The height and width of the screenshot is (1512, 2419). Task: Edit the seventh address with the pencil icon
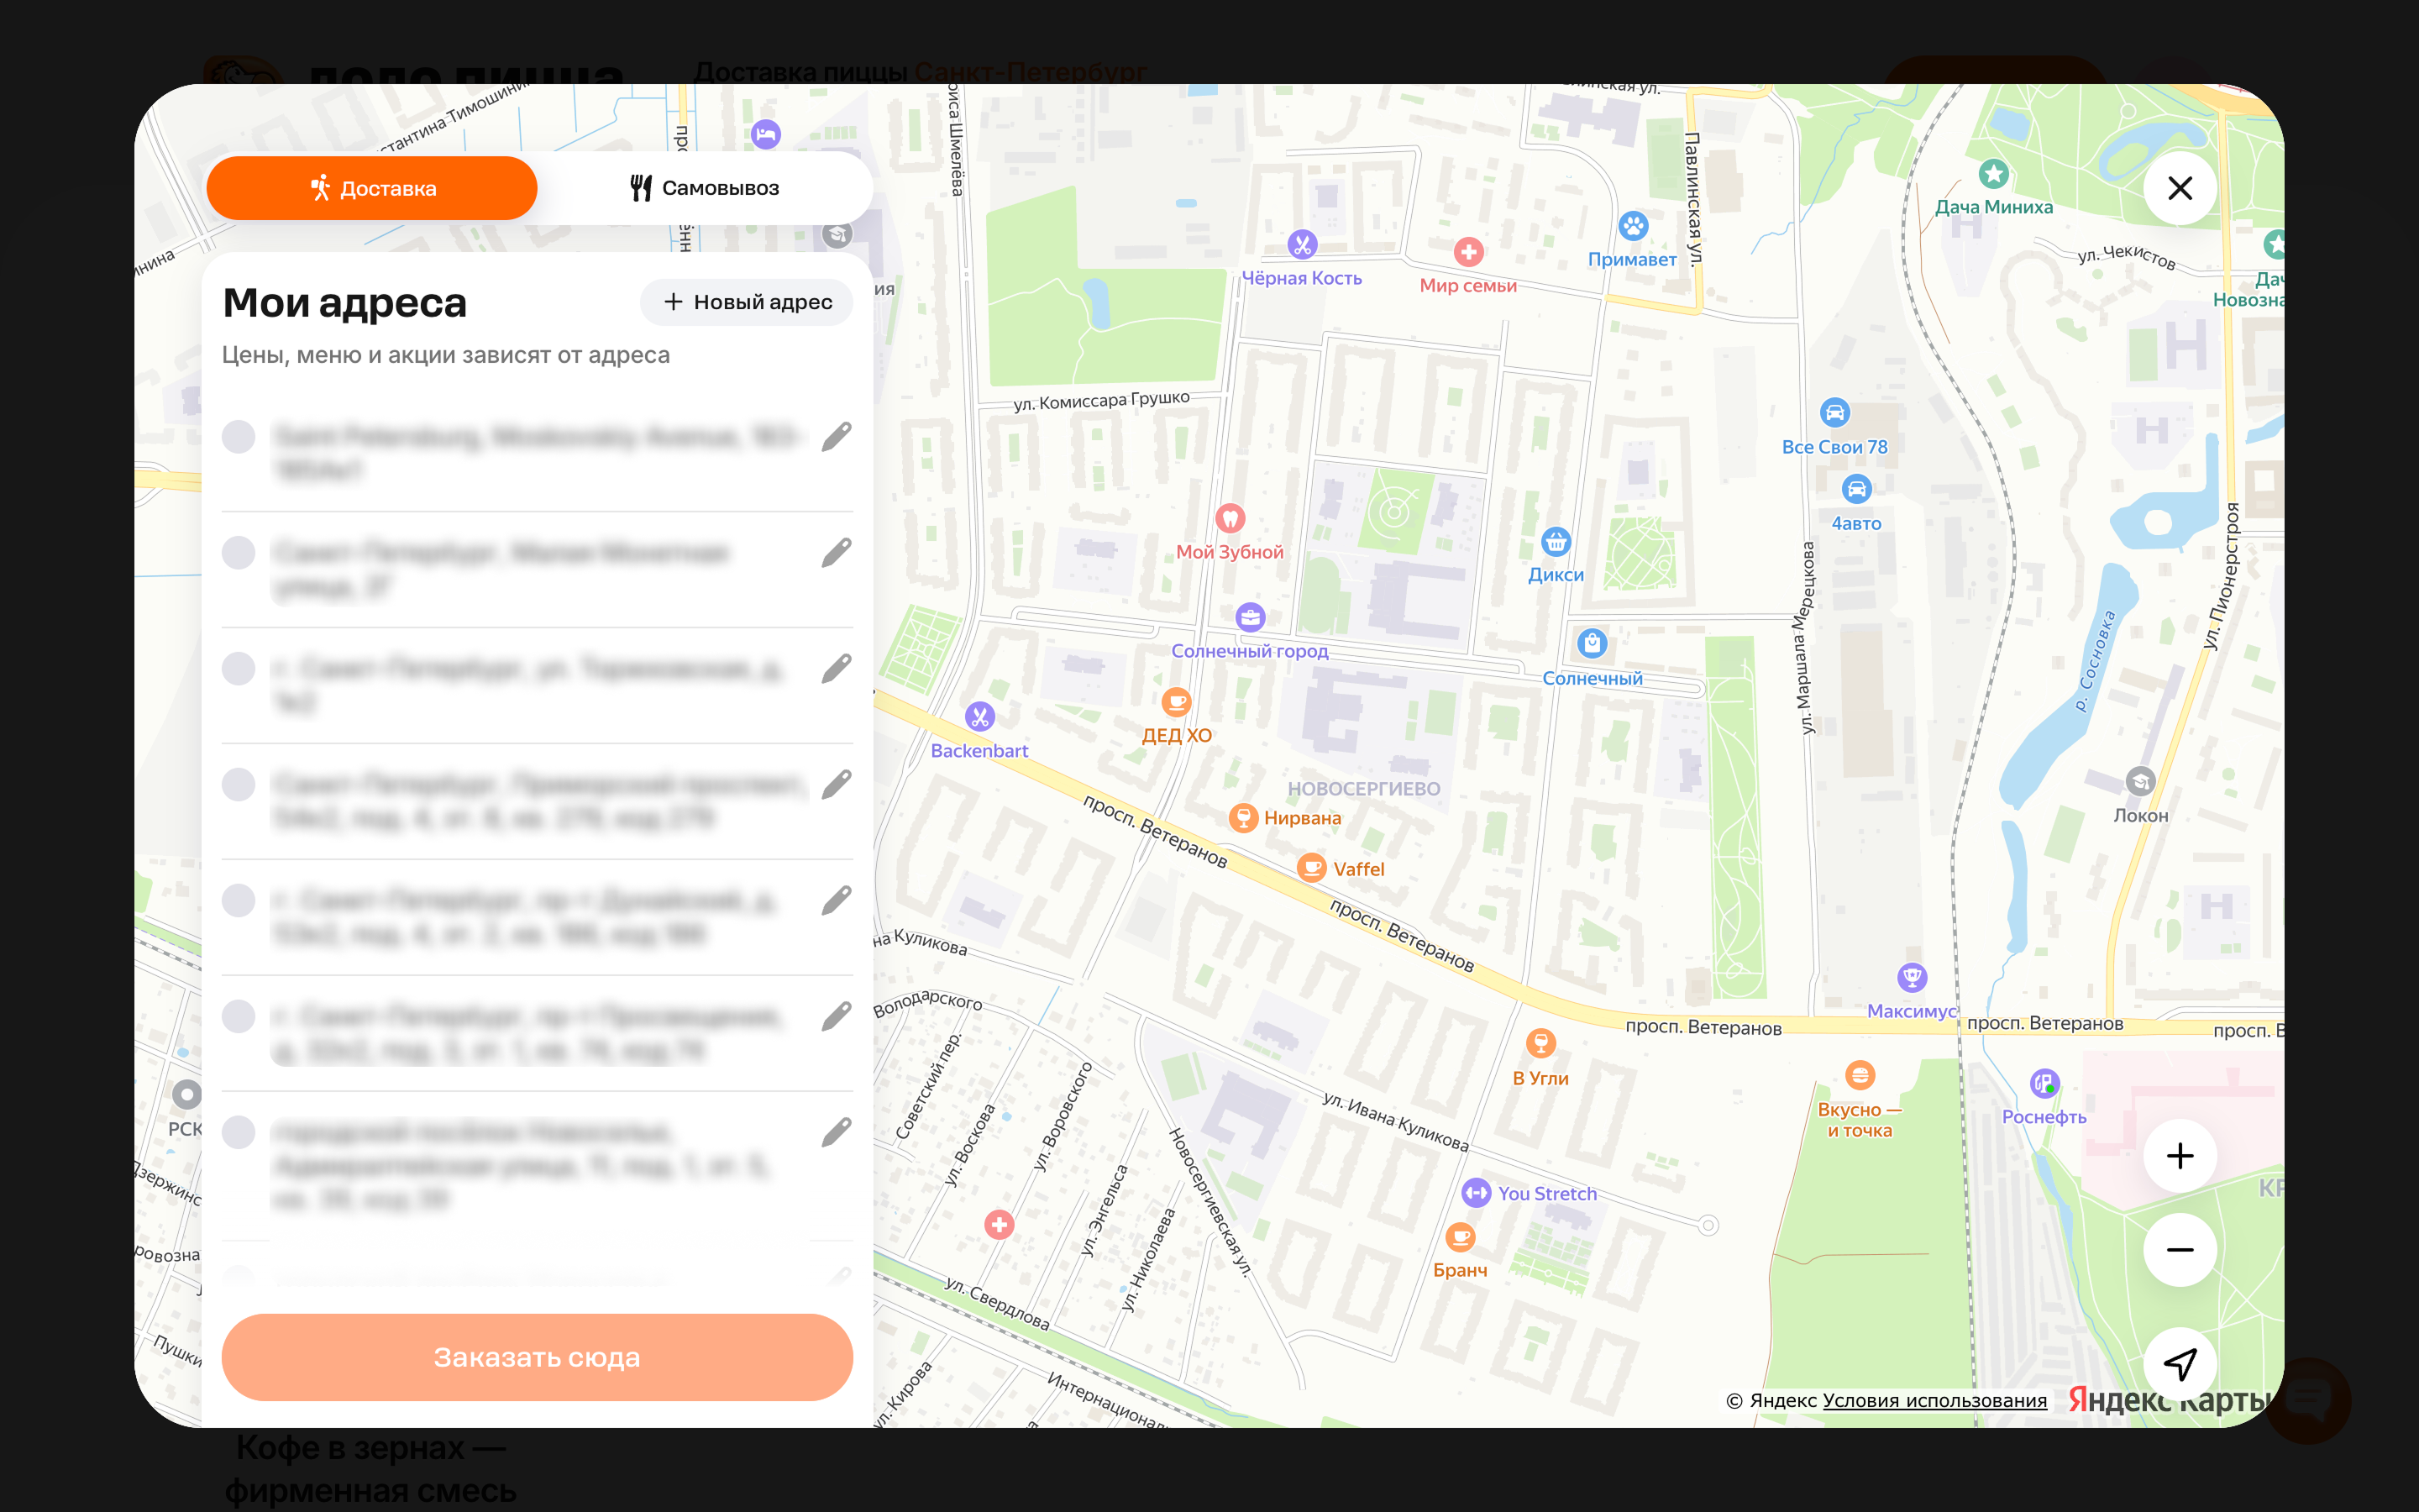[x=836, y=1133]
